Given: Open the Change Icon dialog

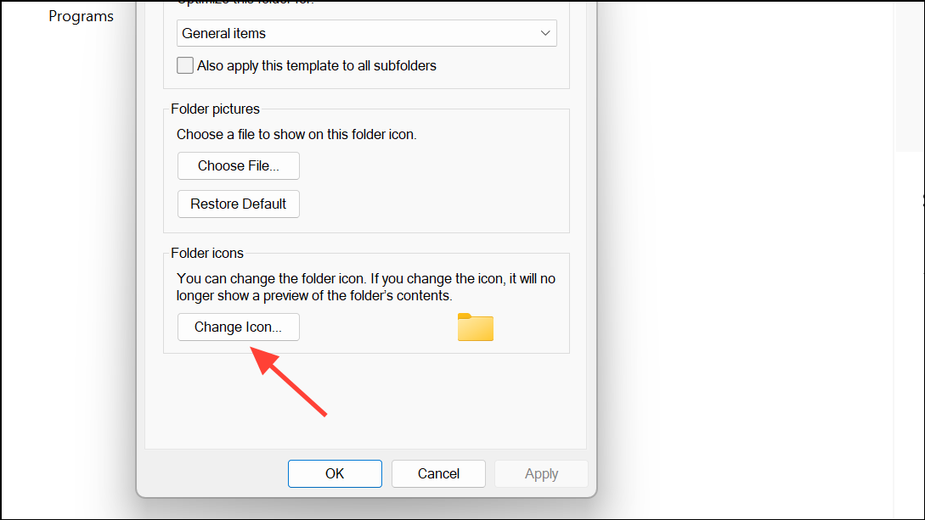Looking at the screenshot, I should coord(238,327).
